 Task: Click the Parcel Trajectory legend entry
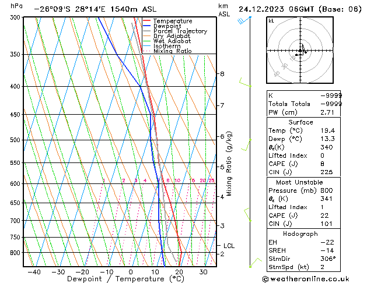tap(175, 31)
